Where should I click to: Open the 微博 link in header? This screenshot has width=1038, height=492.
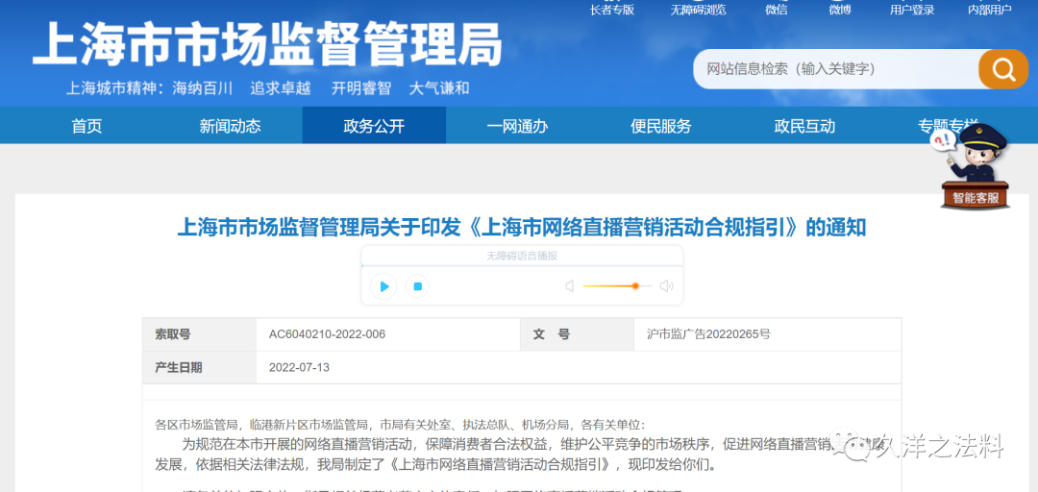(840, 10)
